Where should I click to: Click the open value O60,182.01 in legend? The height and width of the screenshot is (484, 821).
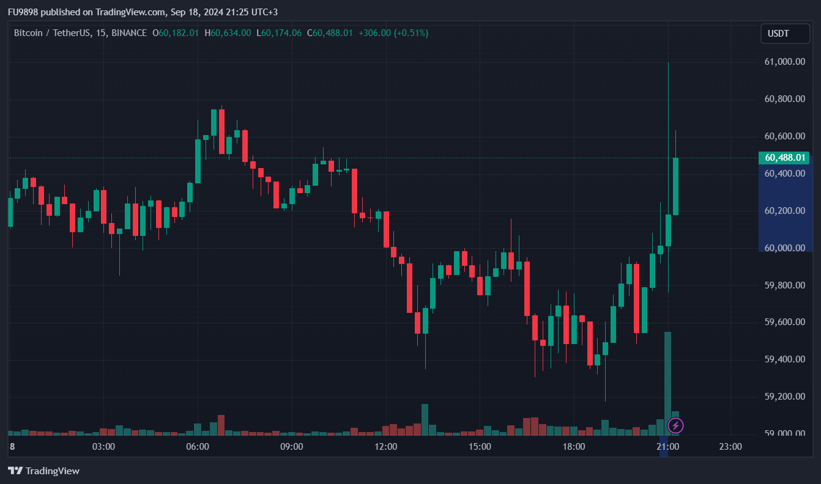pyautogui.click(x=176, y=33)
